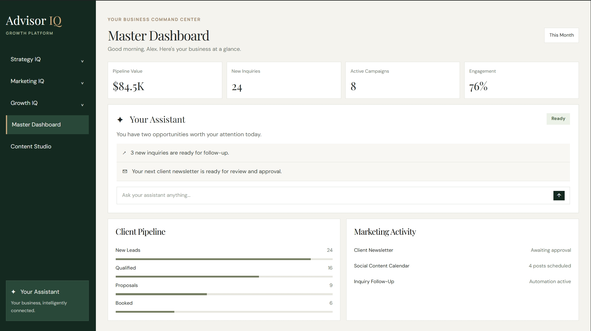This screenshot has width=591, height=331.
Task: Open the Active Campaigns card
Action: tap(402, 80)
